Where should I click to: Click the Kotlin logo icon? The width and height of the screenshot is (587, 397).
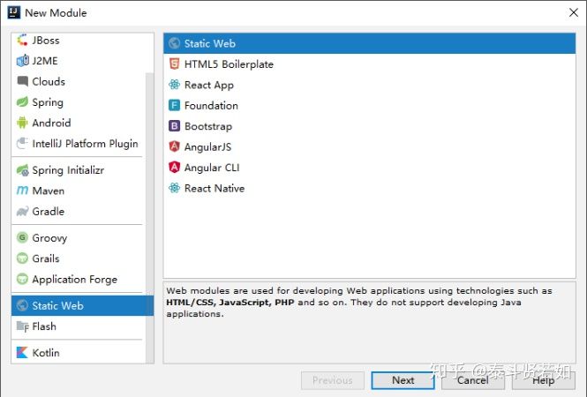pyautogui.click(x=23, y=353)
